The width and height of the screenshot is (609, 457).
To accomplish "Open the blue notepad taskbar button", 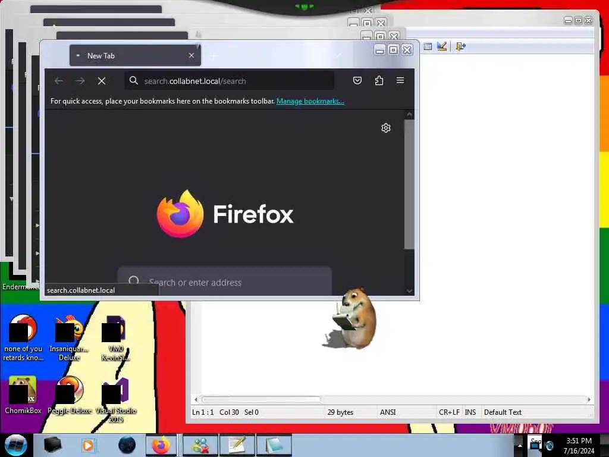I will [x=274, y=445].
